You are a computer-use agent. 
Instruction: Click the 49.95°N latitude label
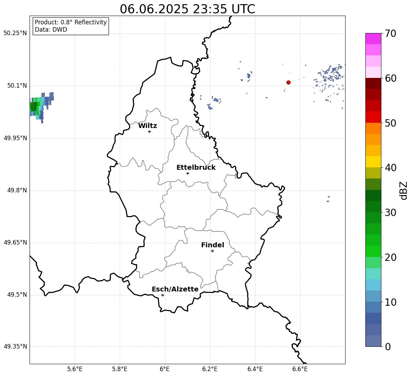pos(15,138)
